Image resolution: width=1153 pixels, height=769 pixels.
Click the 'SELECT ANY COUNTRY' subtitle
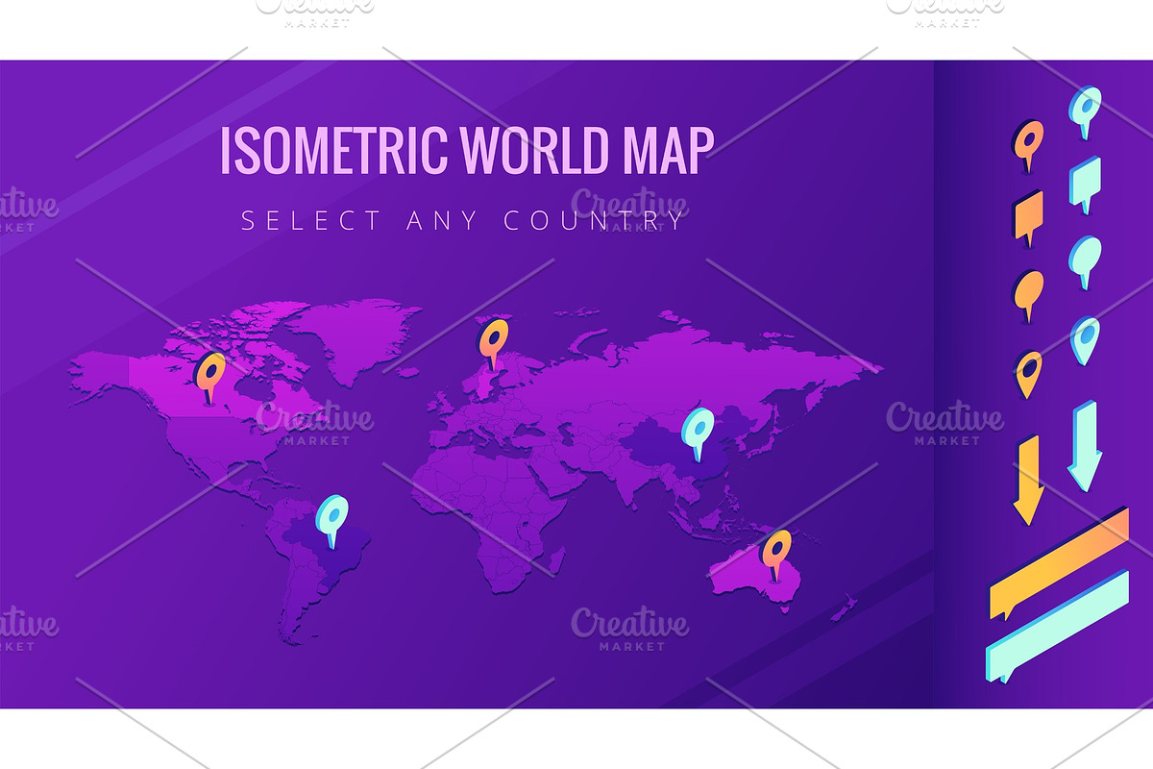[x=464, y=220]
